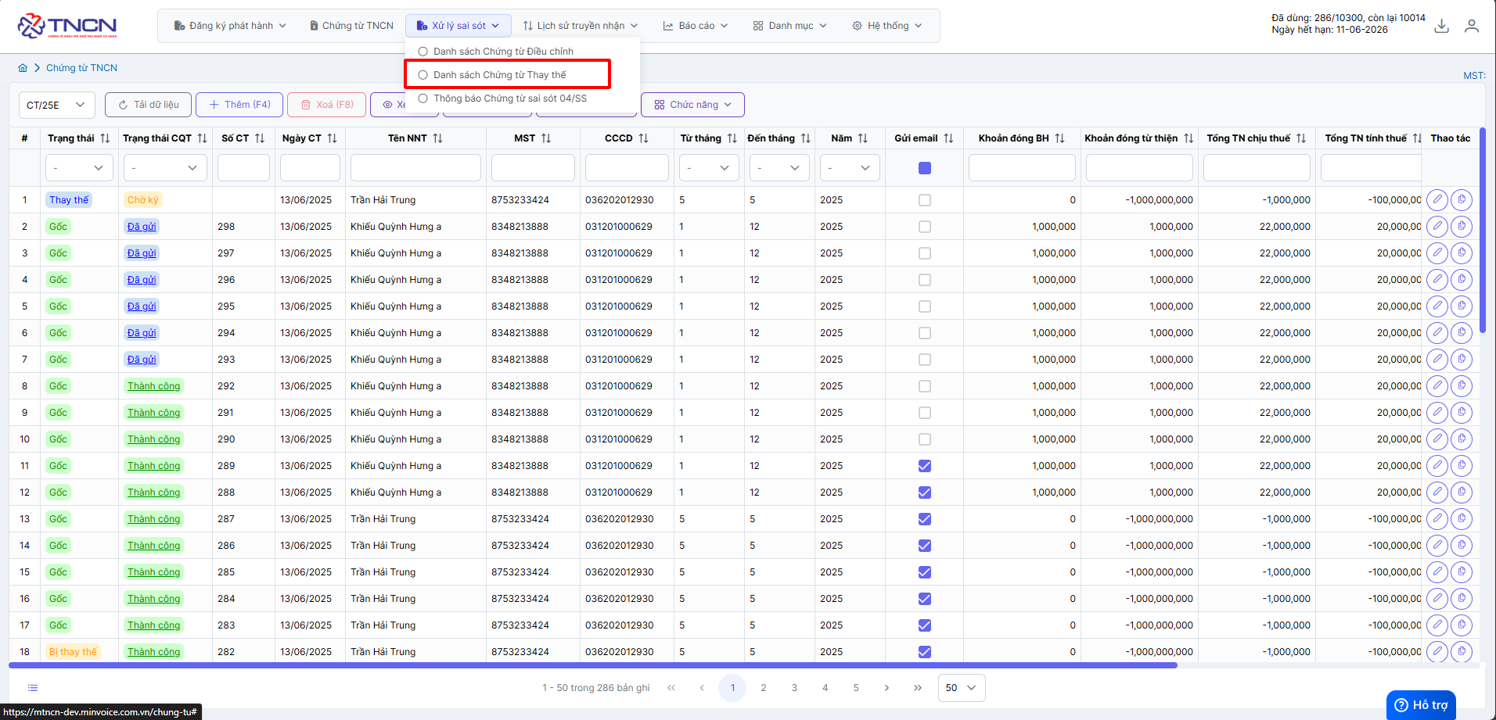Viewport: 1496px width, 720px height.
Task: Click the home breadcrumb icon
Action: [23, 68]
